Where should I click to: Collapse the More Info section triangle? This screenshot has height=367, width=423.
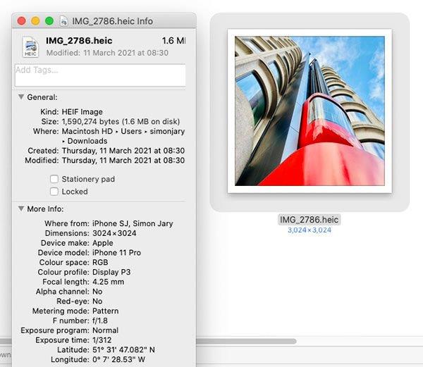[x=21, y=209]
